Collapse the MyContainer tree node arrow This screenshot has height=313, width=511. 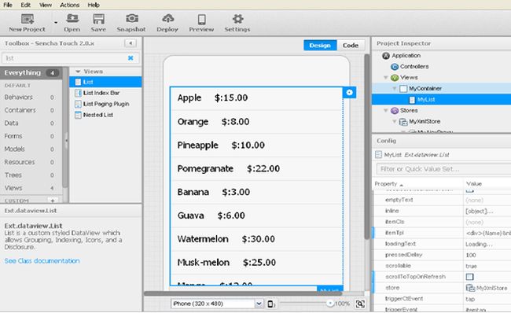pos(395,88)
